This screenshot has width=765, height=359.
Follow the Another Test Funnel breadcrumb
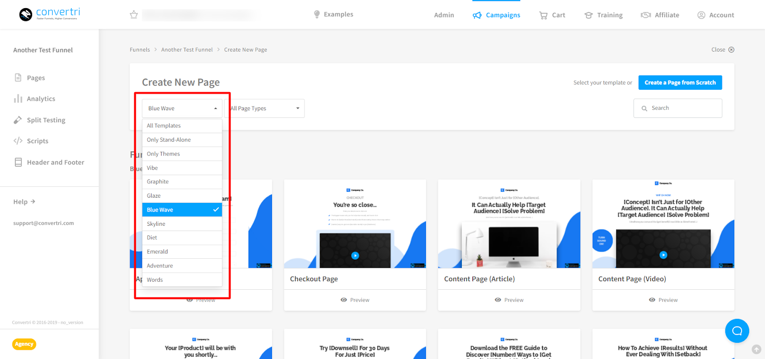point(186,50)
